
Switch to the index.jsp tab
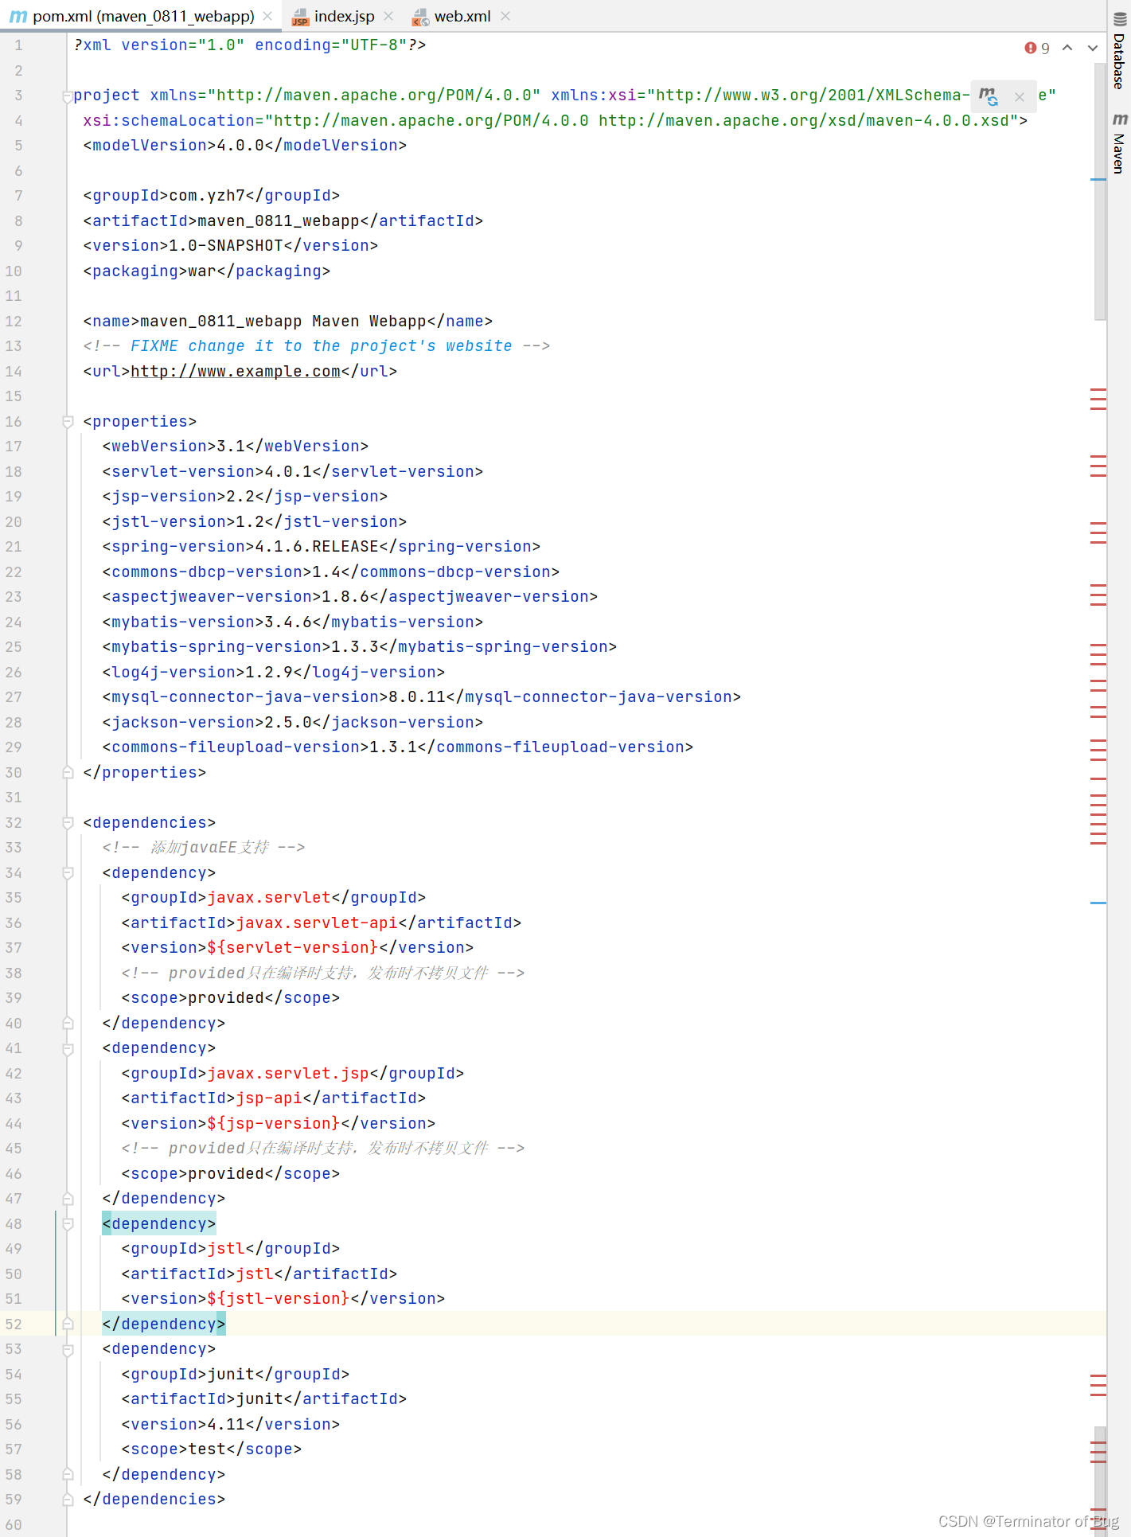pyautogui.click(x=343, y=16)
